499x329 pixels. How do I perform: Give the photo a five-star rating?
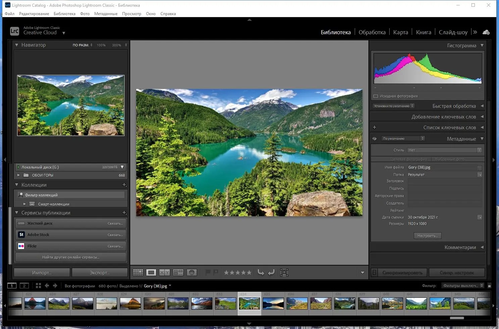point(249,272)
